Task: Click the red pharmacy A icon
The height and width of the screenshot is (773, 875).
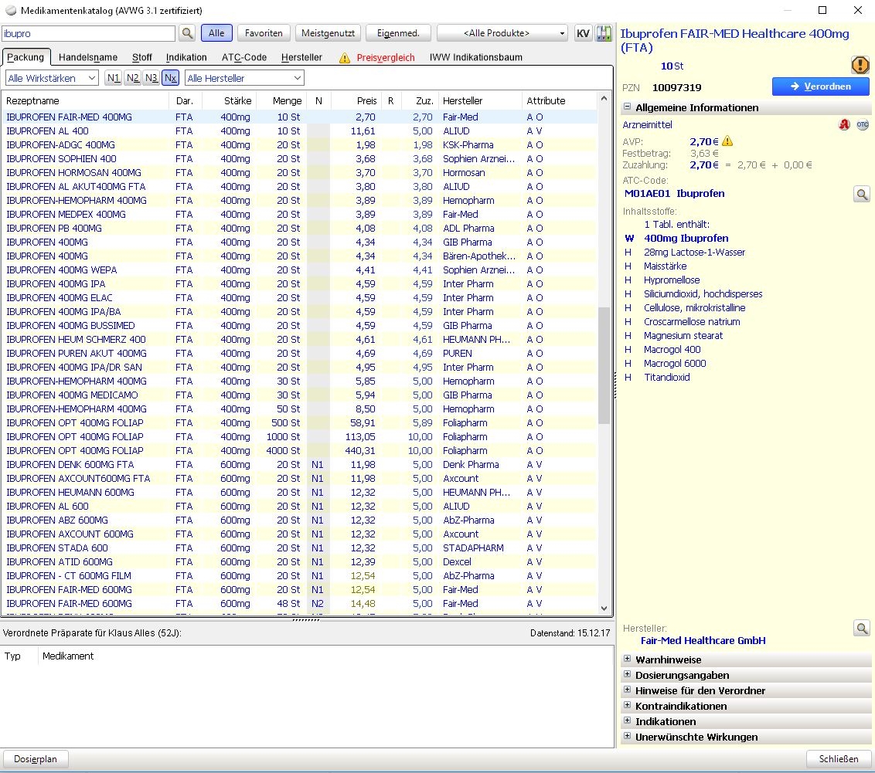Action: (844, 124)
